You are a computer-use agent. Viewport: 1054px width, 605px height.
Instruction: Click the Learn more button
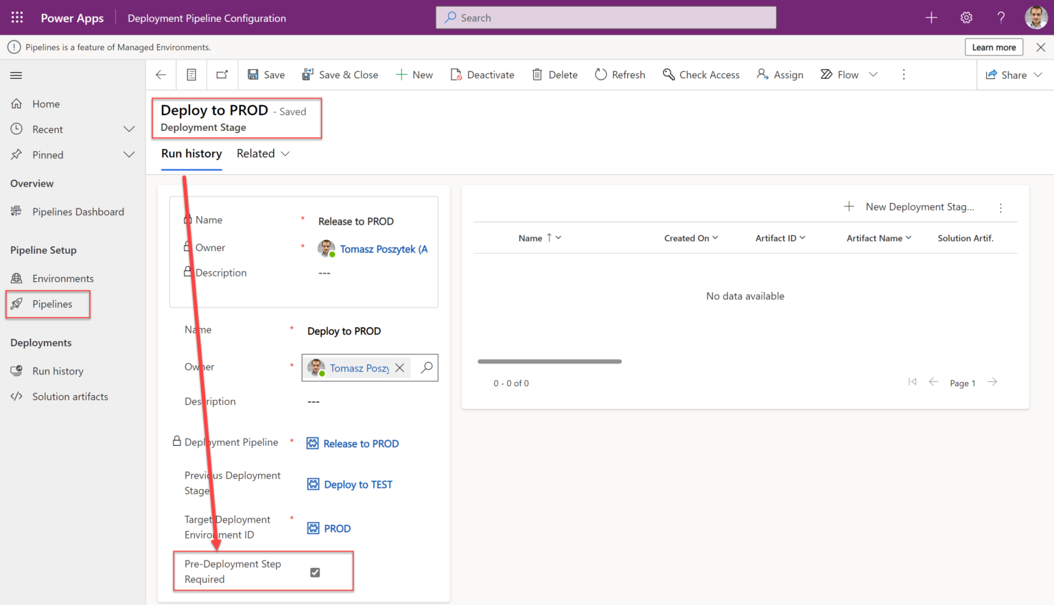pos(994,47)
